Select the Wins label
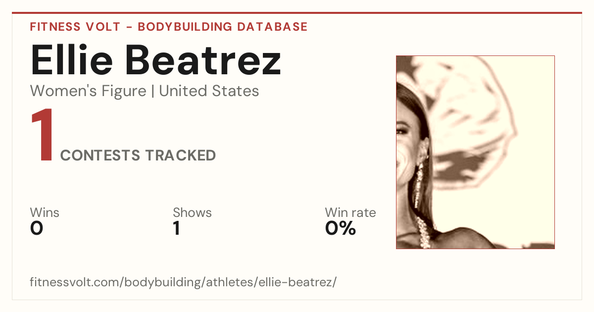 (45, 212)
